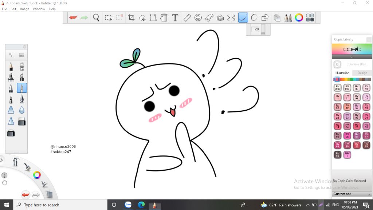Toggle the Steady Stroke tool
The height and width of the screenshot is (210, 373).
pos(243,17)
